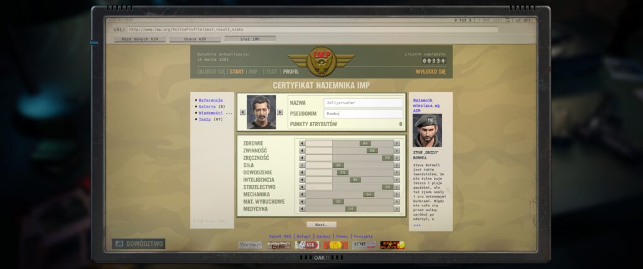
Task: Increase Zdrowie with its right arrow
Action: (396, 143)
